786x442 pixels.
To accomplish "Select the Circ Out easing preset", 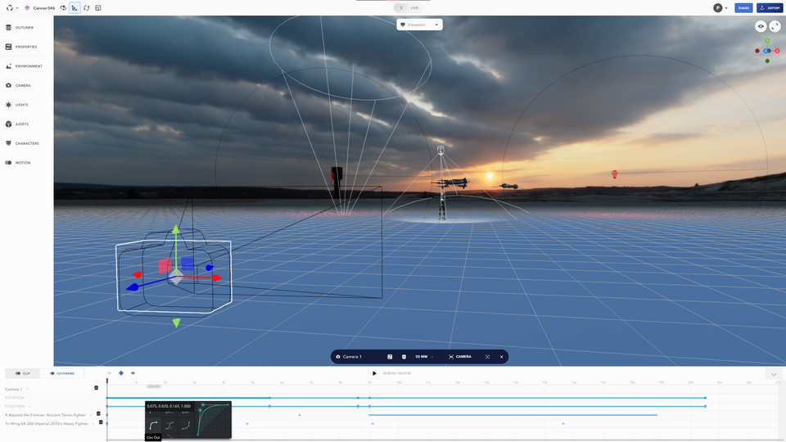I will [153, 425].
